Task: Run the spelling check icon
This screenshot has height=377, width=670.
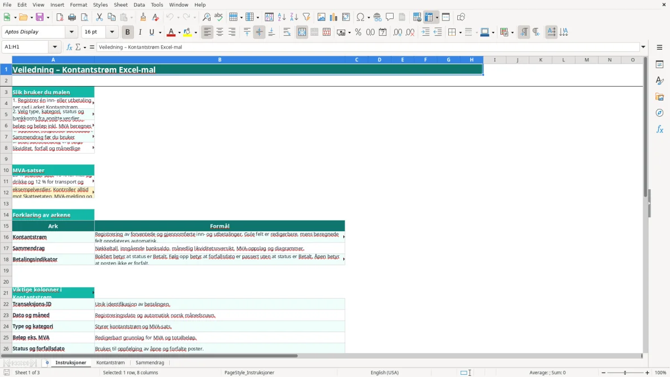Action: click(219, 17)
